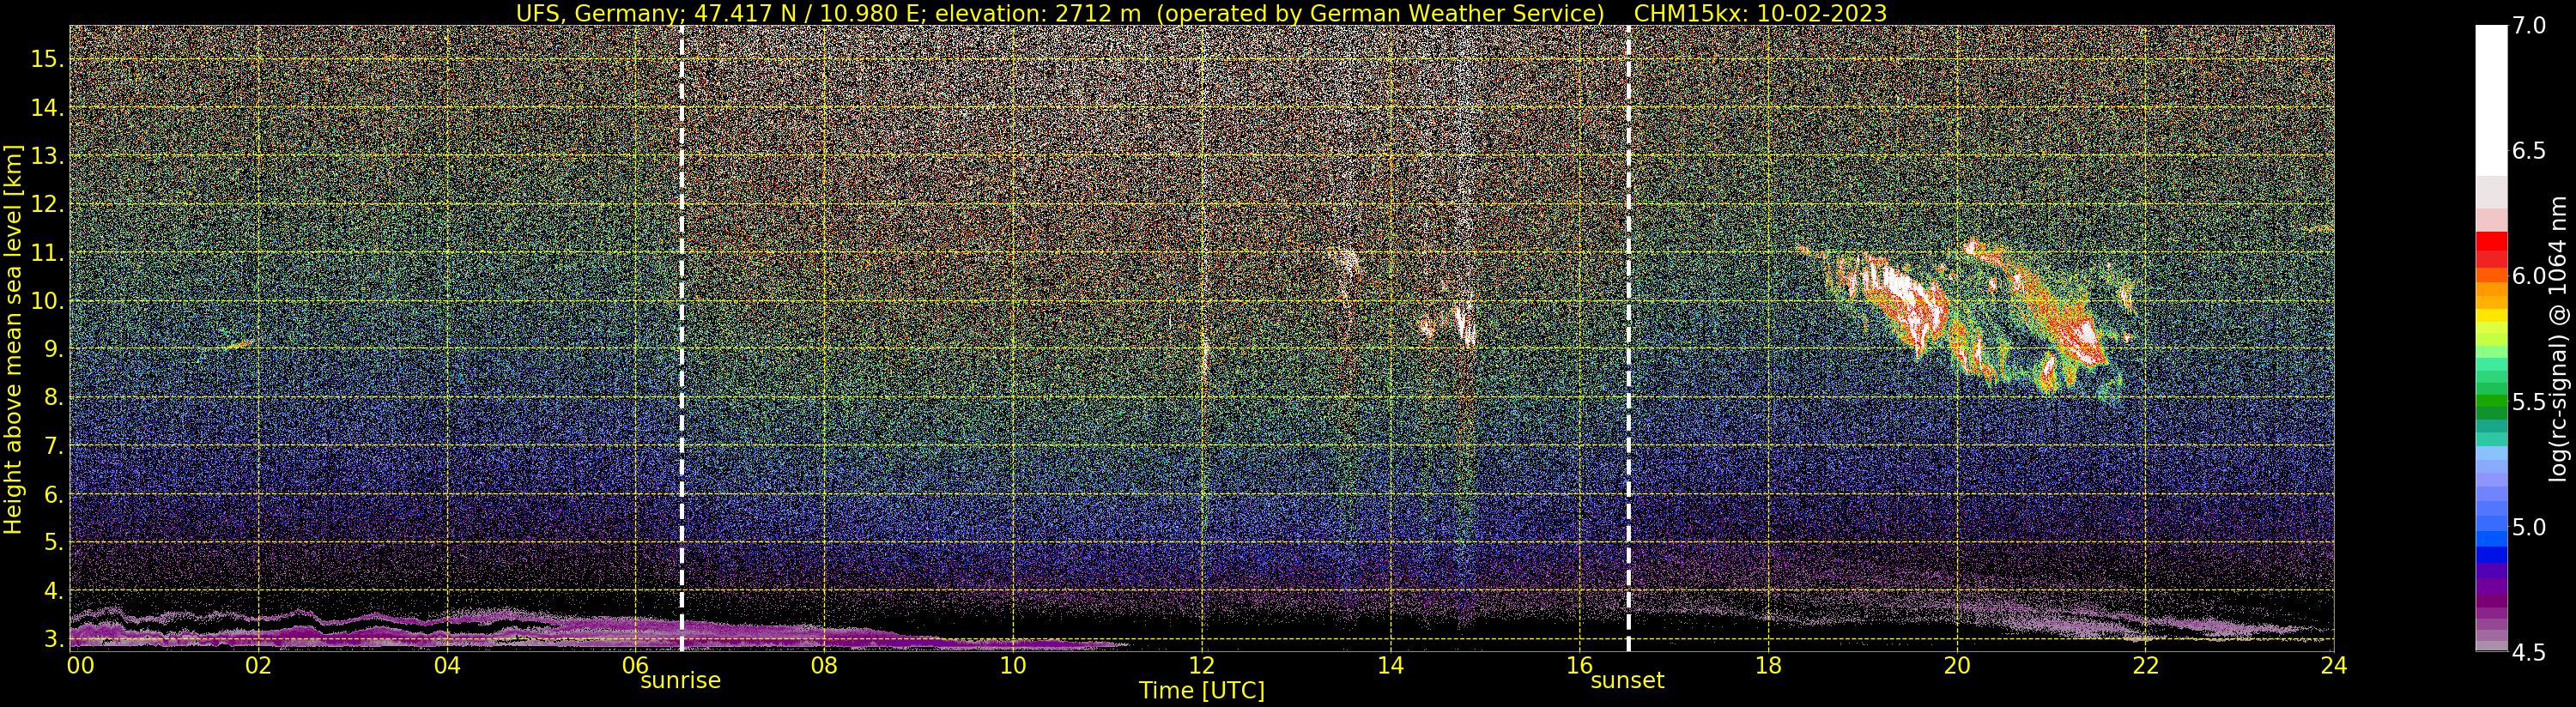Click the time axis tick label "20"
2576x707 pixels.
[1957, 665]
